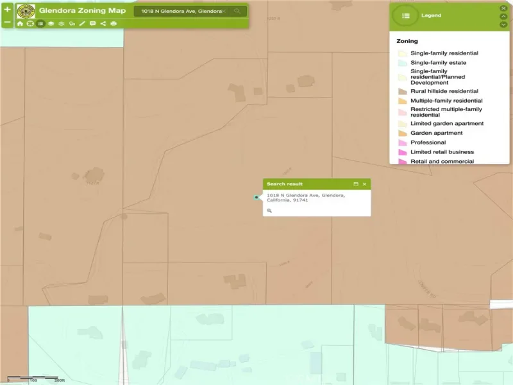
Task: Click the magnifier search button
Action: point(237,12)
